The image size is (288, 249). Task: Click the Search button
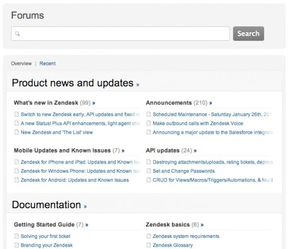[x=249, y=34]
